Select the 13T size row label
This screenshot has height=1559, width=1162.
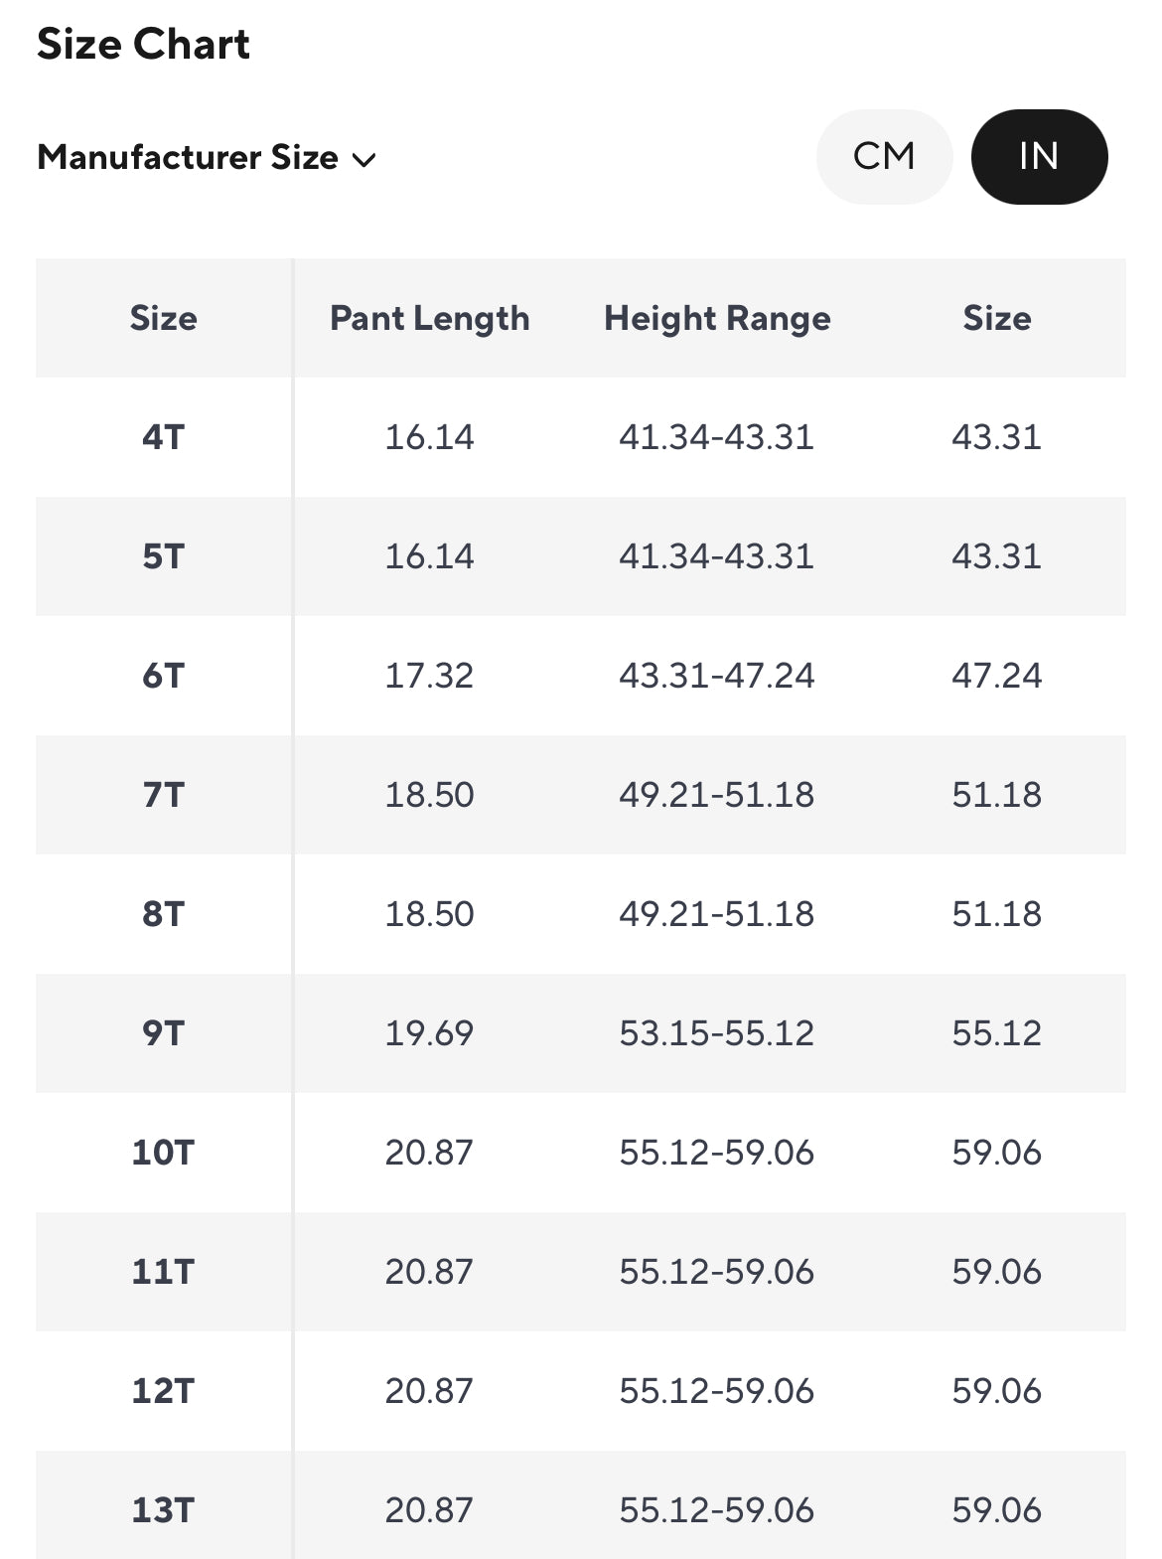[163, 1510]
